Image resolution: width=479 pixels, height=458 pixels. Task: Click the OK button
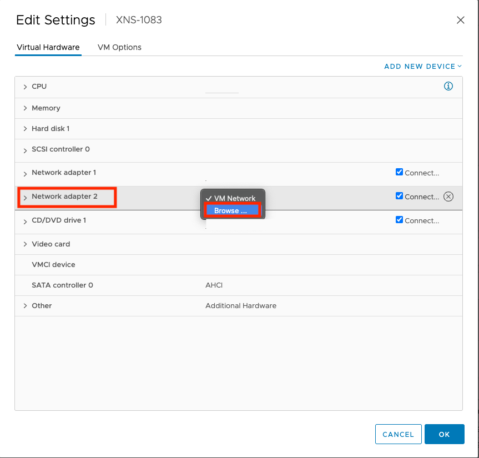(444, 434)
